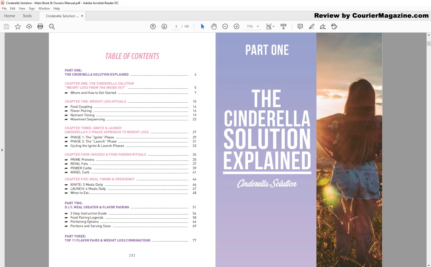Click 'PHASE 2: The "Launch" Phase' entry
Screen dimensions: 431x267
[93, 141]
